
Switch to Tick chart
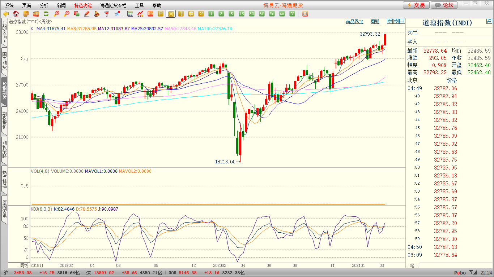(x=150, y=14)
